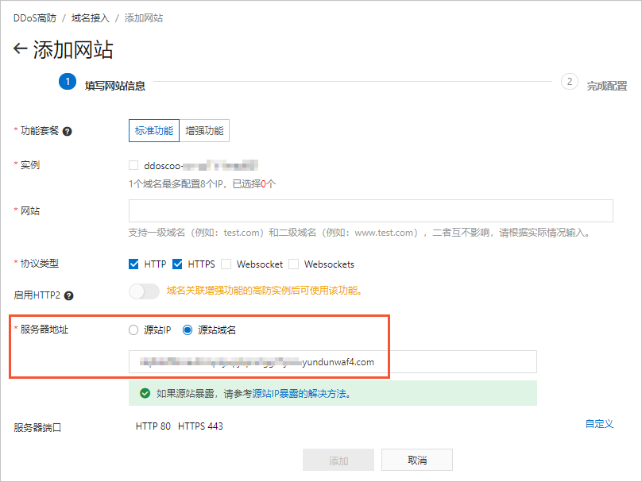The image size is (642, 482).
Task: Toggle the 启用HTTP2 switch
Action: point(144,291)
